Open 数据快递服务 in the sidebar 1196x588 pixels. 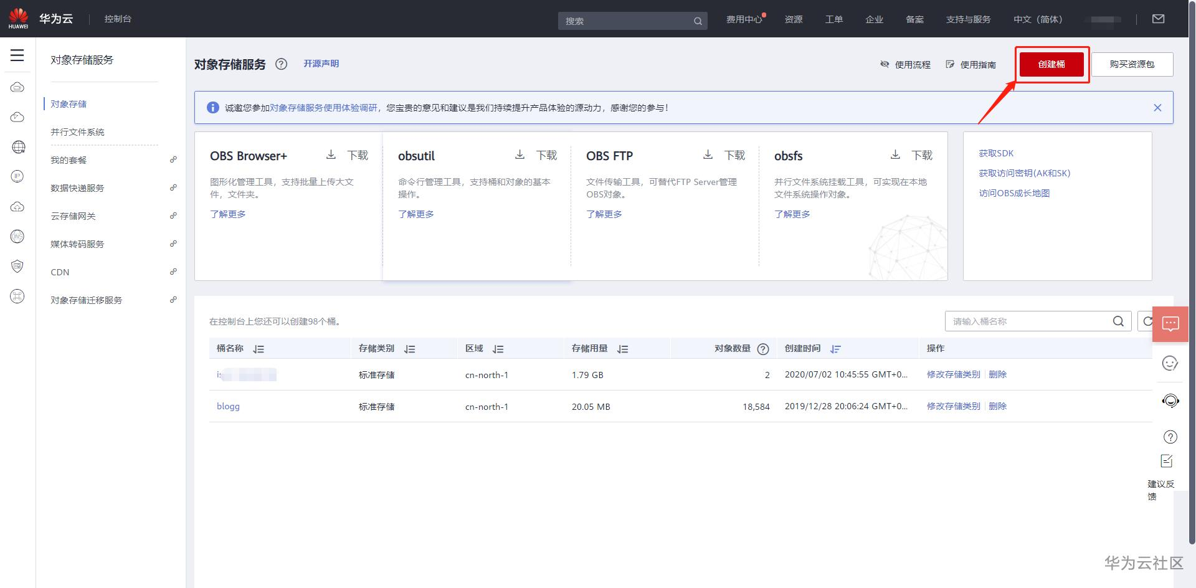77,188
